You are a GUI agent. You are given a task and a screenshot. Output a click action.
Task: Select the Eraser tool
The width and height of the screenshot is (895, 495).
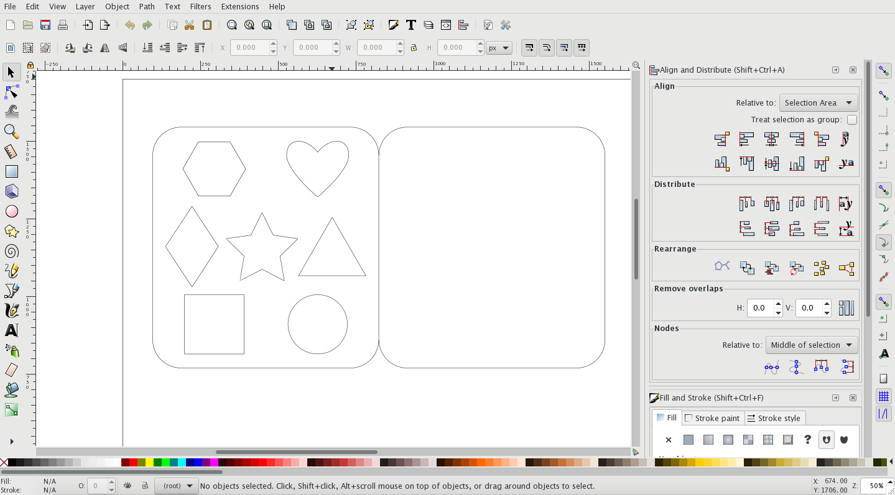(x=11, y=370)
